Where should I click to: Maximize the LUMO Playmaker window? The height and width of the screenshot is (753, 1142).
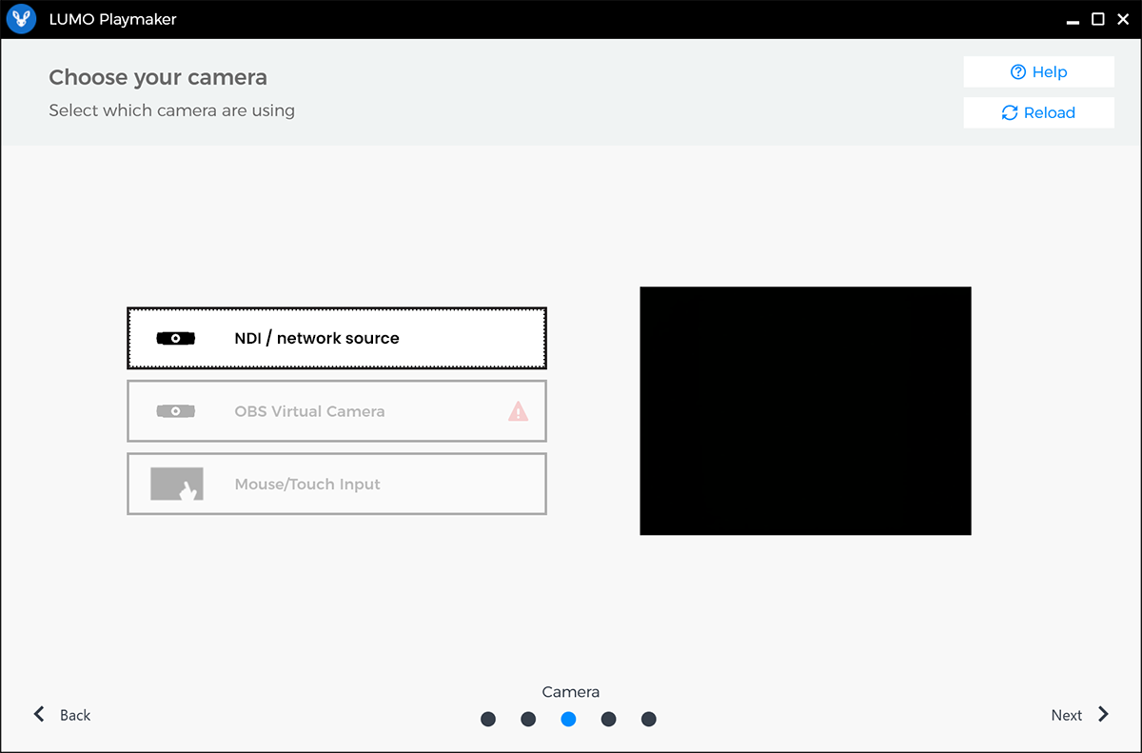(1097, 19)
